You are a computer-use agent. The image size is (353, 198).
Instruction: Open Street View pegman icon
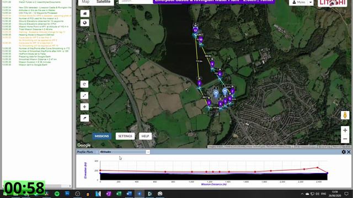coord(345,115)
